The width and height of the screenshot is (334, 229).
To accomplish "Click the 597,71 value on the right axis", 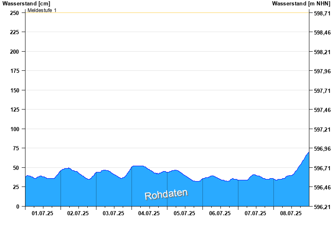I will [x=322, y=91].
